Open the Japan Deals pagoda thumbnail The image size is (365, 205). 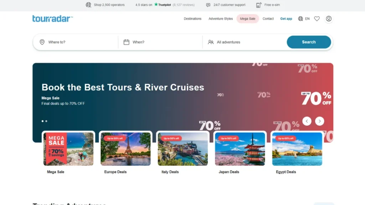[x=240, y=149]
